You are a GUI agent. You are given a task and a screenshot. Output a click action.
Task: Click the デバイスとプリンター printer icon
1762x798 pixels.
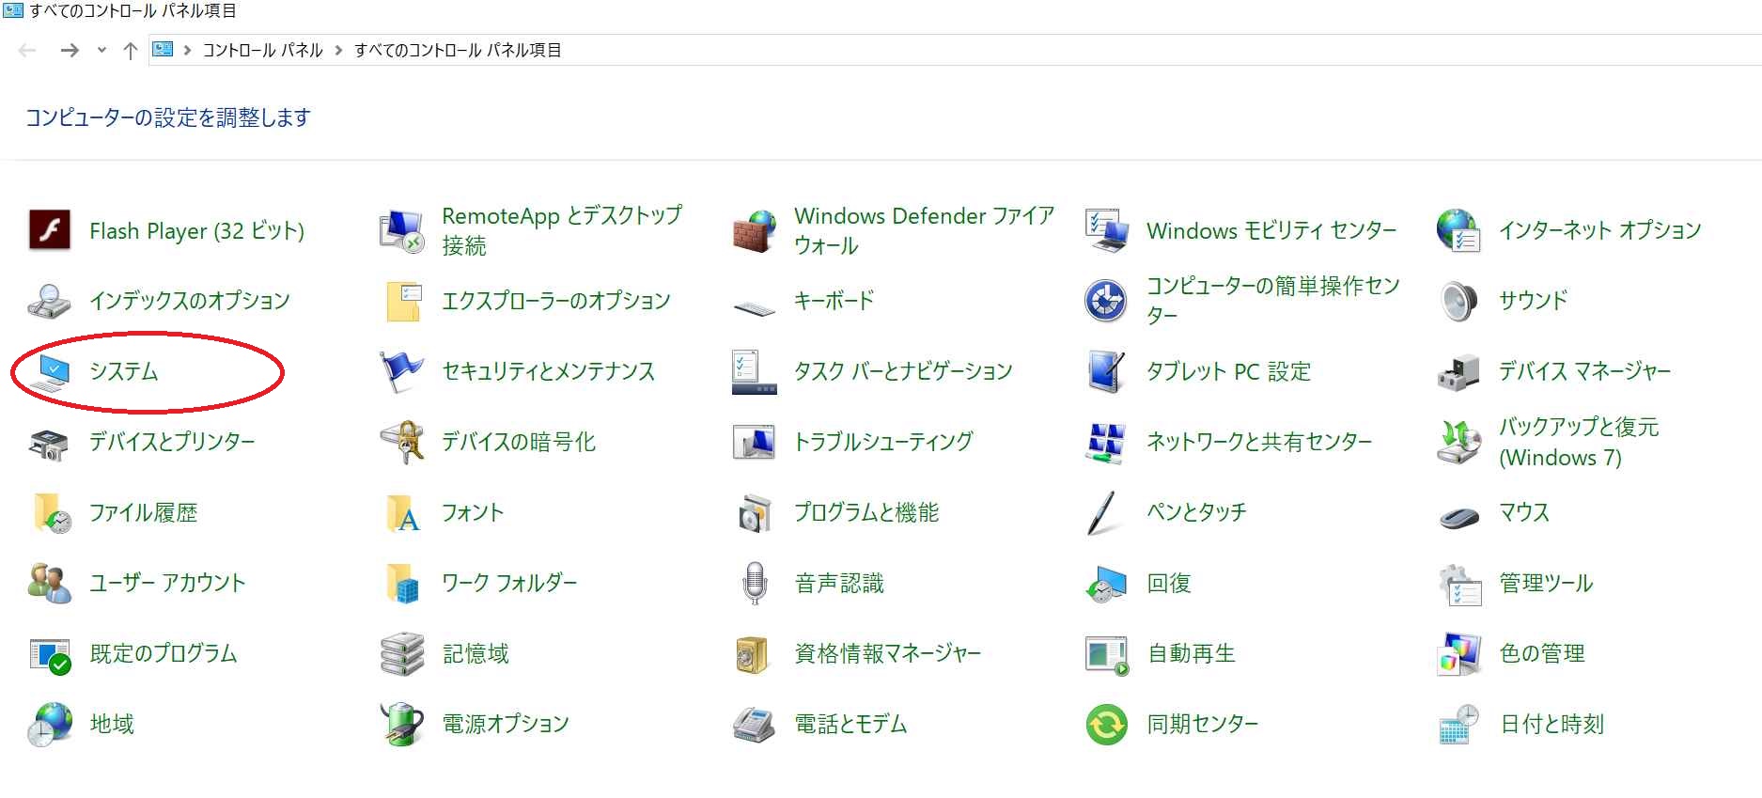pyautogui.click(x=49, y=444)
